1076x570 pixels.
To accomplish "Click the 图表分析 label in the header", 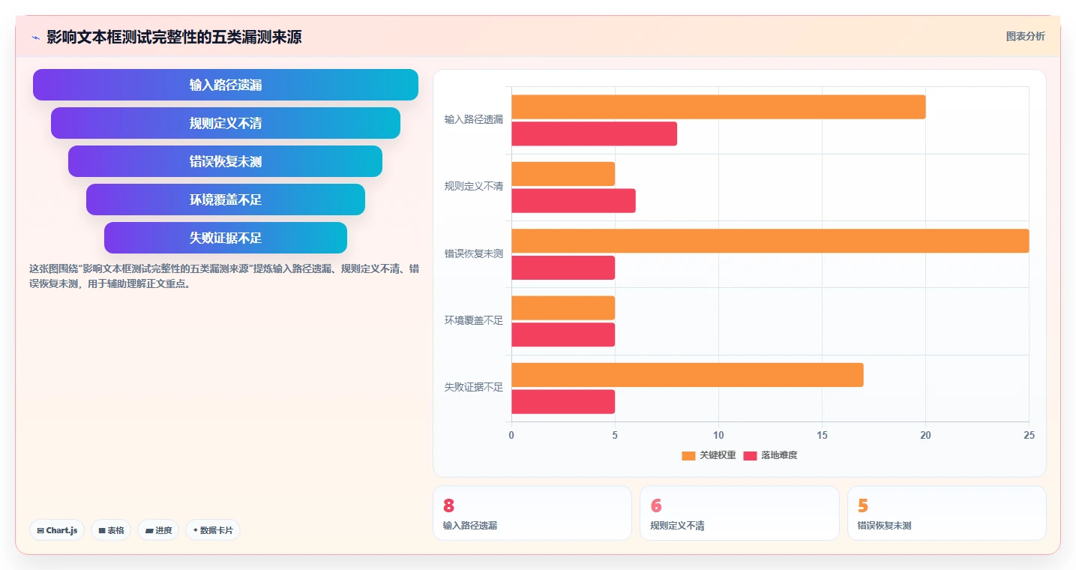I will tap(1025, 36).
